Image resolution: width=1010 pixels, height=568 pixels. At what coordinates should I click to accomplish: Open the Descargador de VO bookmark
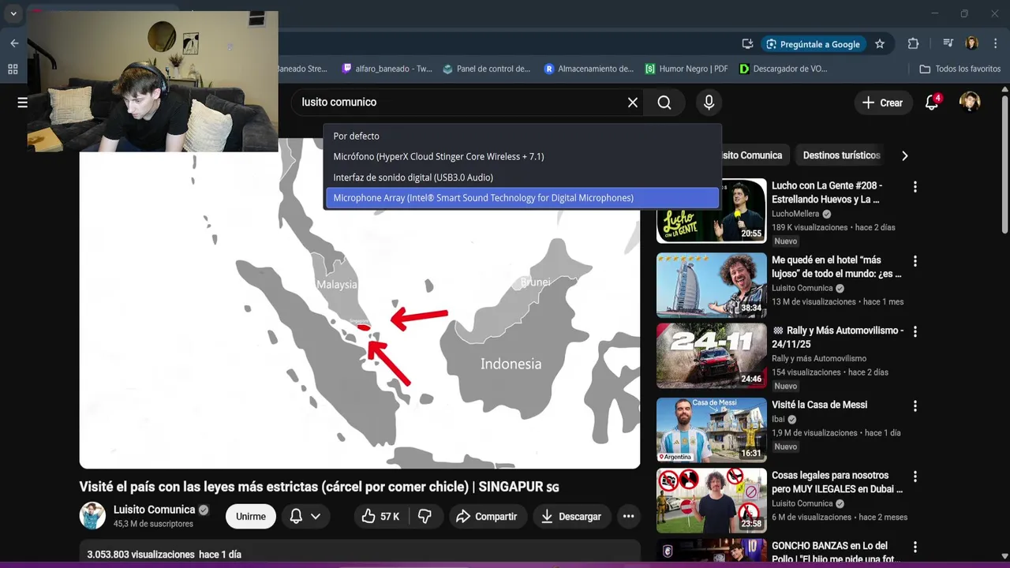click(x=784, y=69)
